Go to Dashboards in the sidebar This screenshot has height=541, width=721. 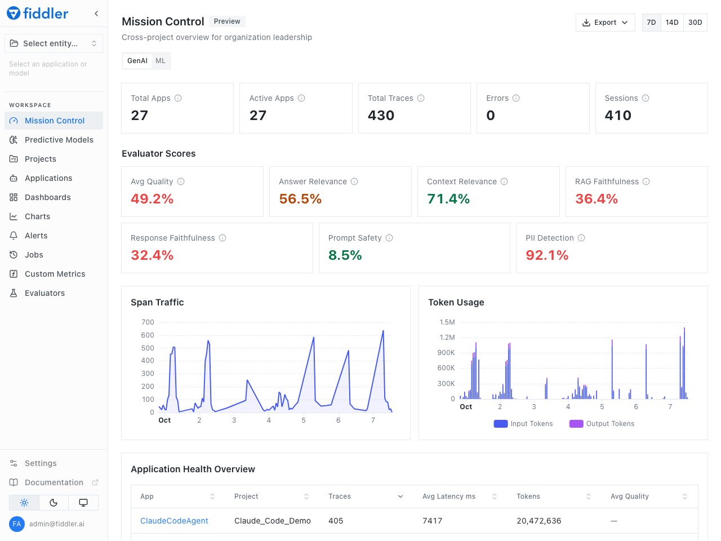[54, 197]
